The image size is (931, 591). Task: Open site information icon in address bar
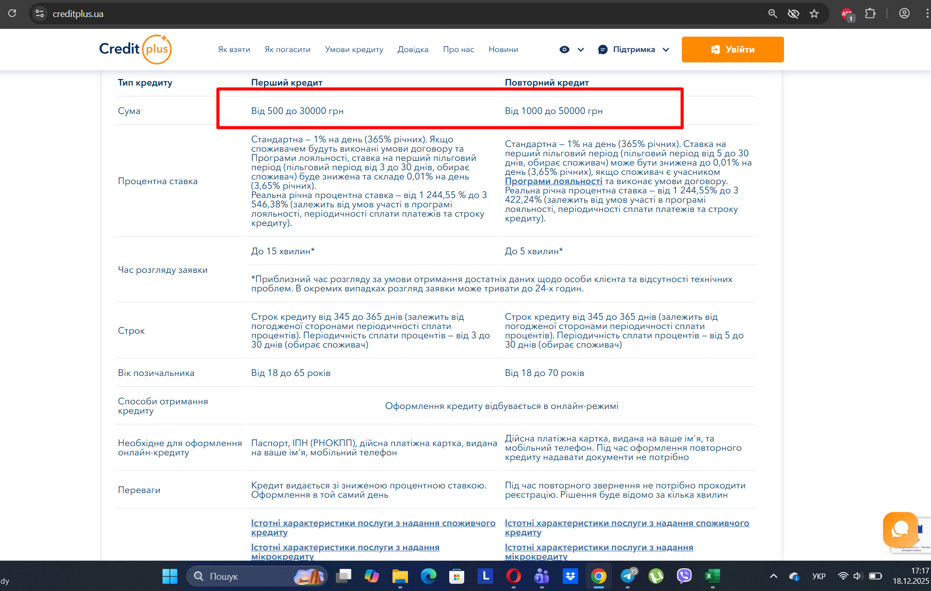pyautogui.click(x=40, y=14)
